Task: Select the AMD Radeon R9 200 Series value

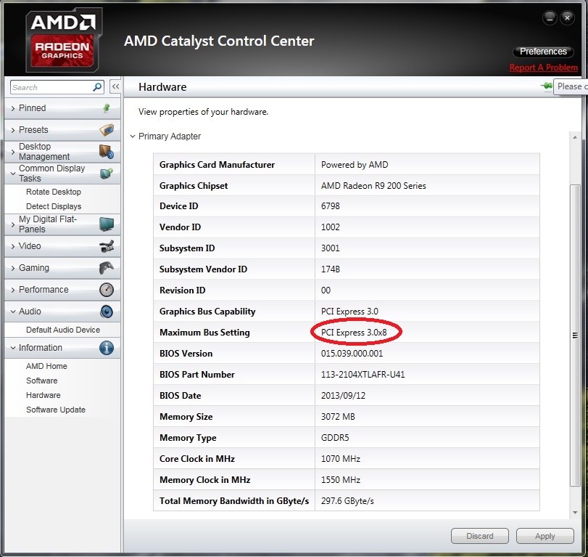Action: click(x=373, y=186)
